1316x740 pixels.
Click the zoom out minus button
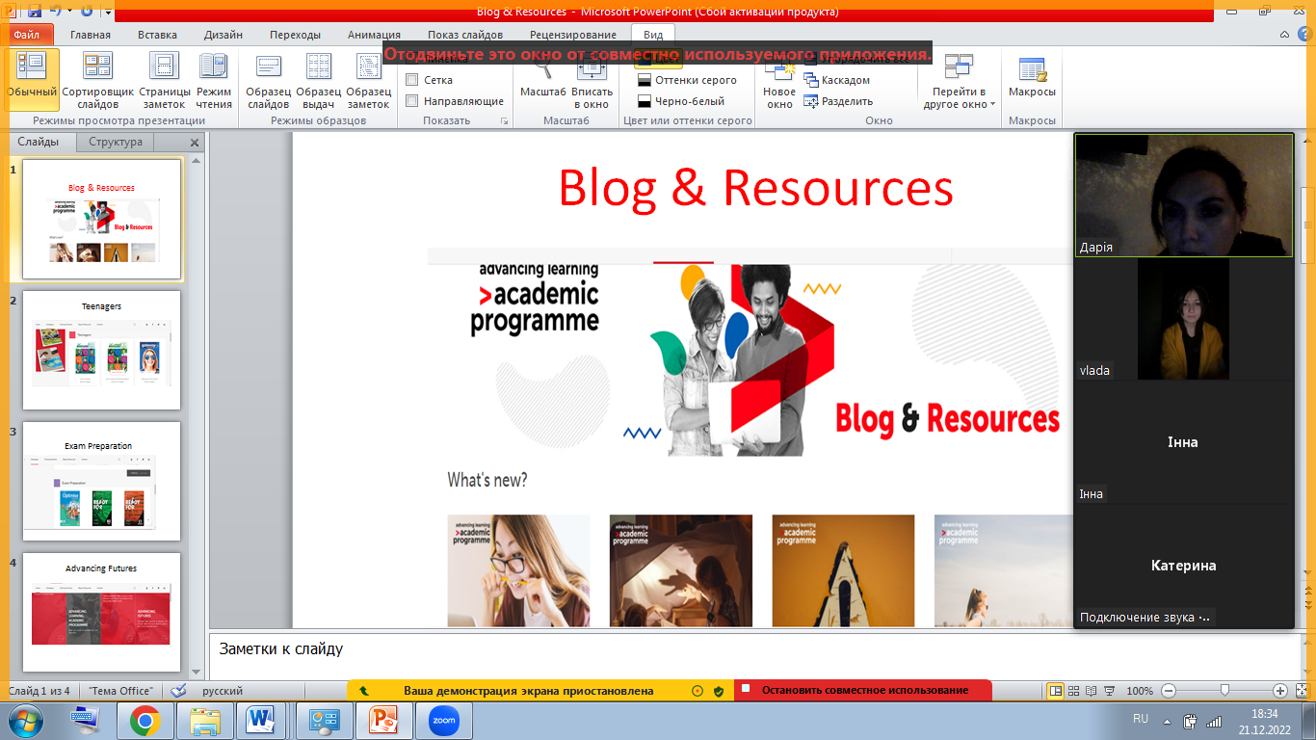[x=1169, y=691]
